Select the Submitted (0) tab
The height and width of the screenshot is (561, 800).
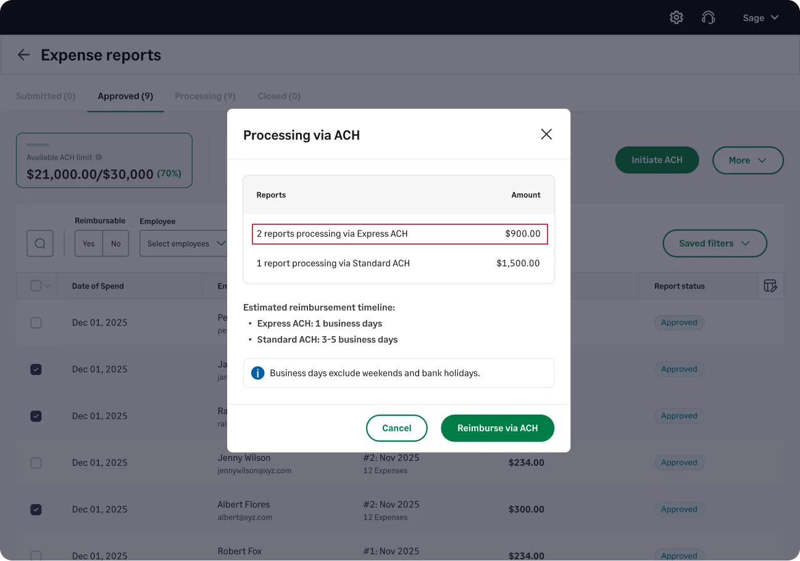click(x=45, y=96)
